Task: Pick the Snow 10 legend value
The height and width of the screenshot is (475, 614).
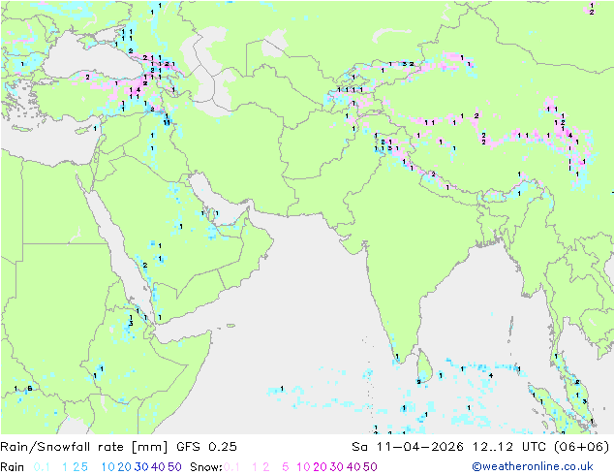Action: (303, 467)
